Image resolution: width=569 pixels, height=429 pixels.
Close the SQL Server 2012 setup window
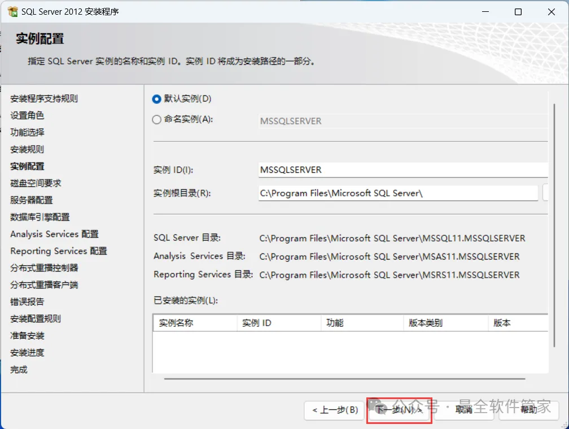click(551, 12)
